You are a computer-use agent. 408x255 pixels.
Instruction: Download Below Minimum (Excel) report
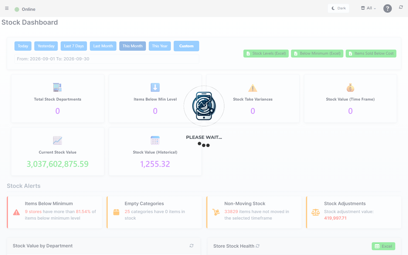tap(317, 54)
